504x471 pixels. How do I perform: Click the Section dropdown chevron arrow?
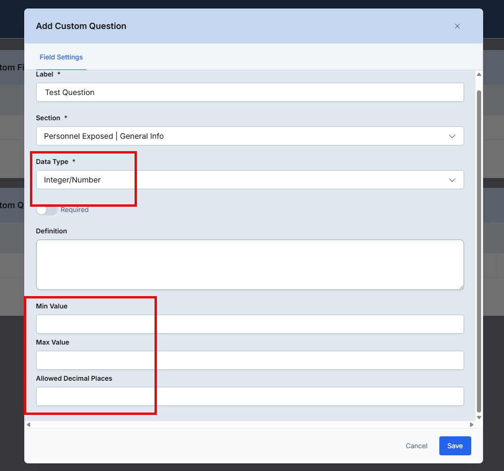pyautogui.click(x=452, y=136)
